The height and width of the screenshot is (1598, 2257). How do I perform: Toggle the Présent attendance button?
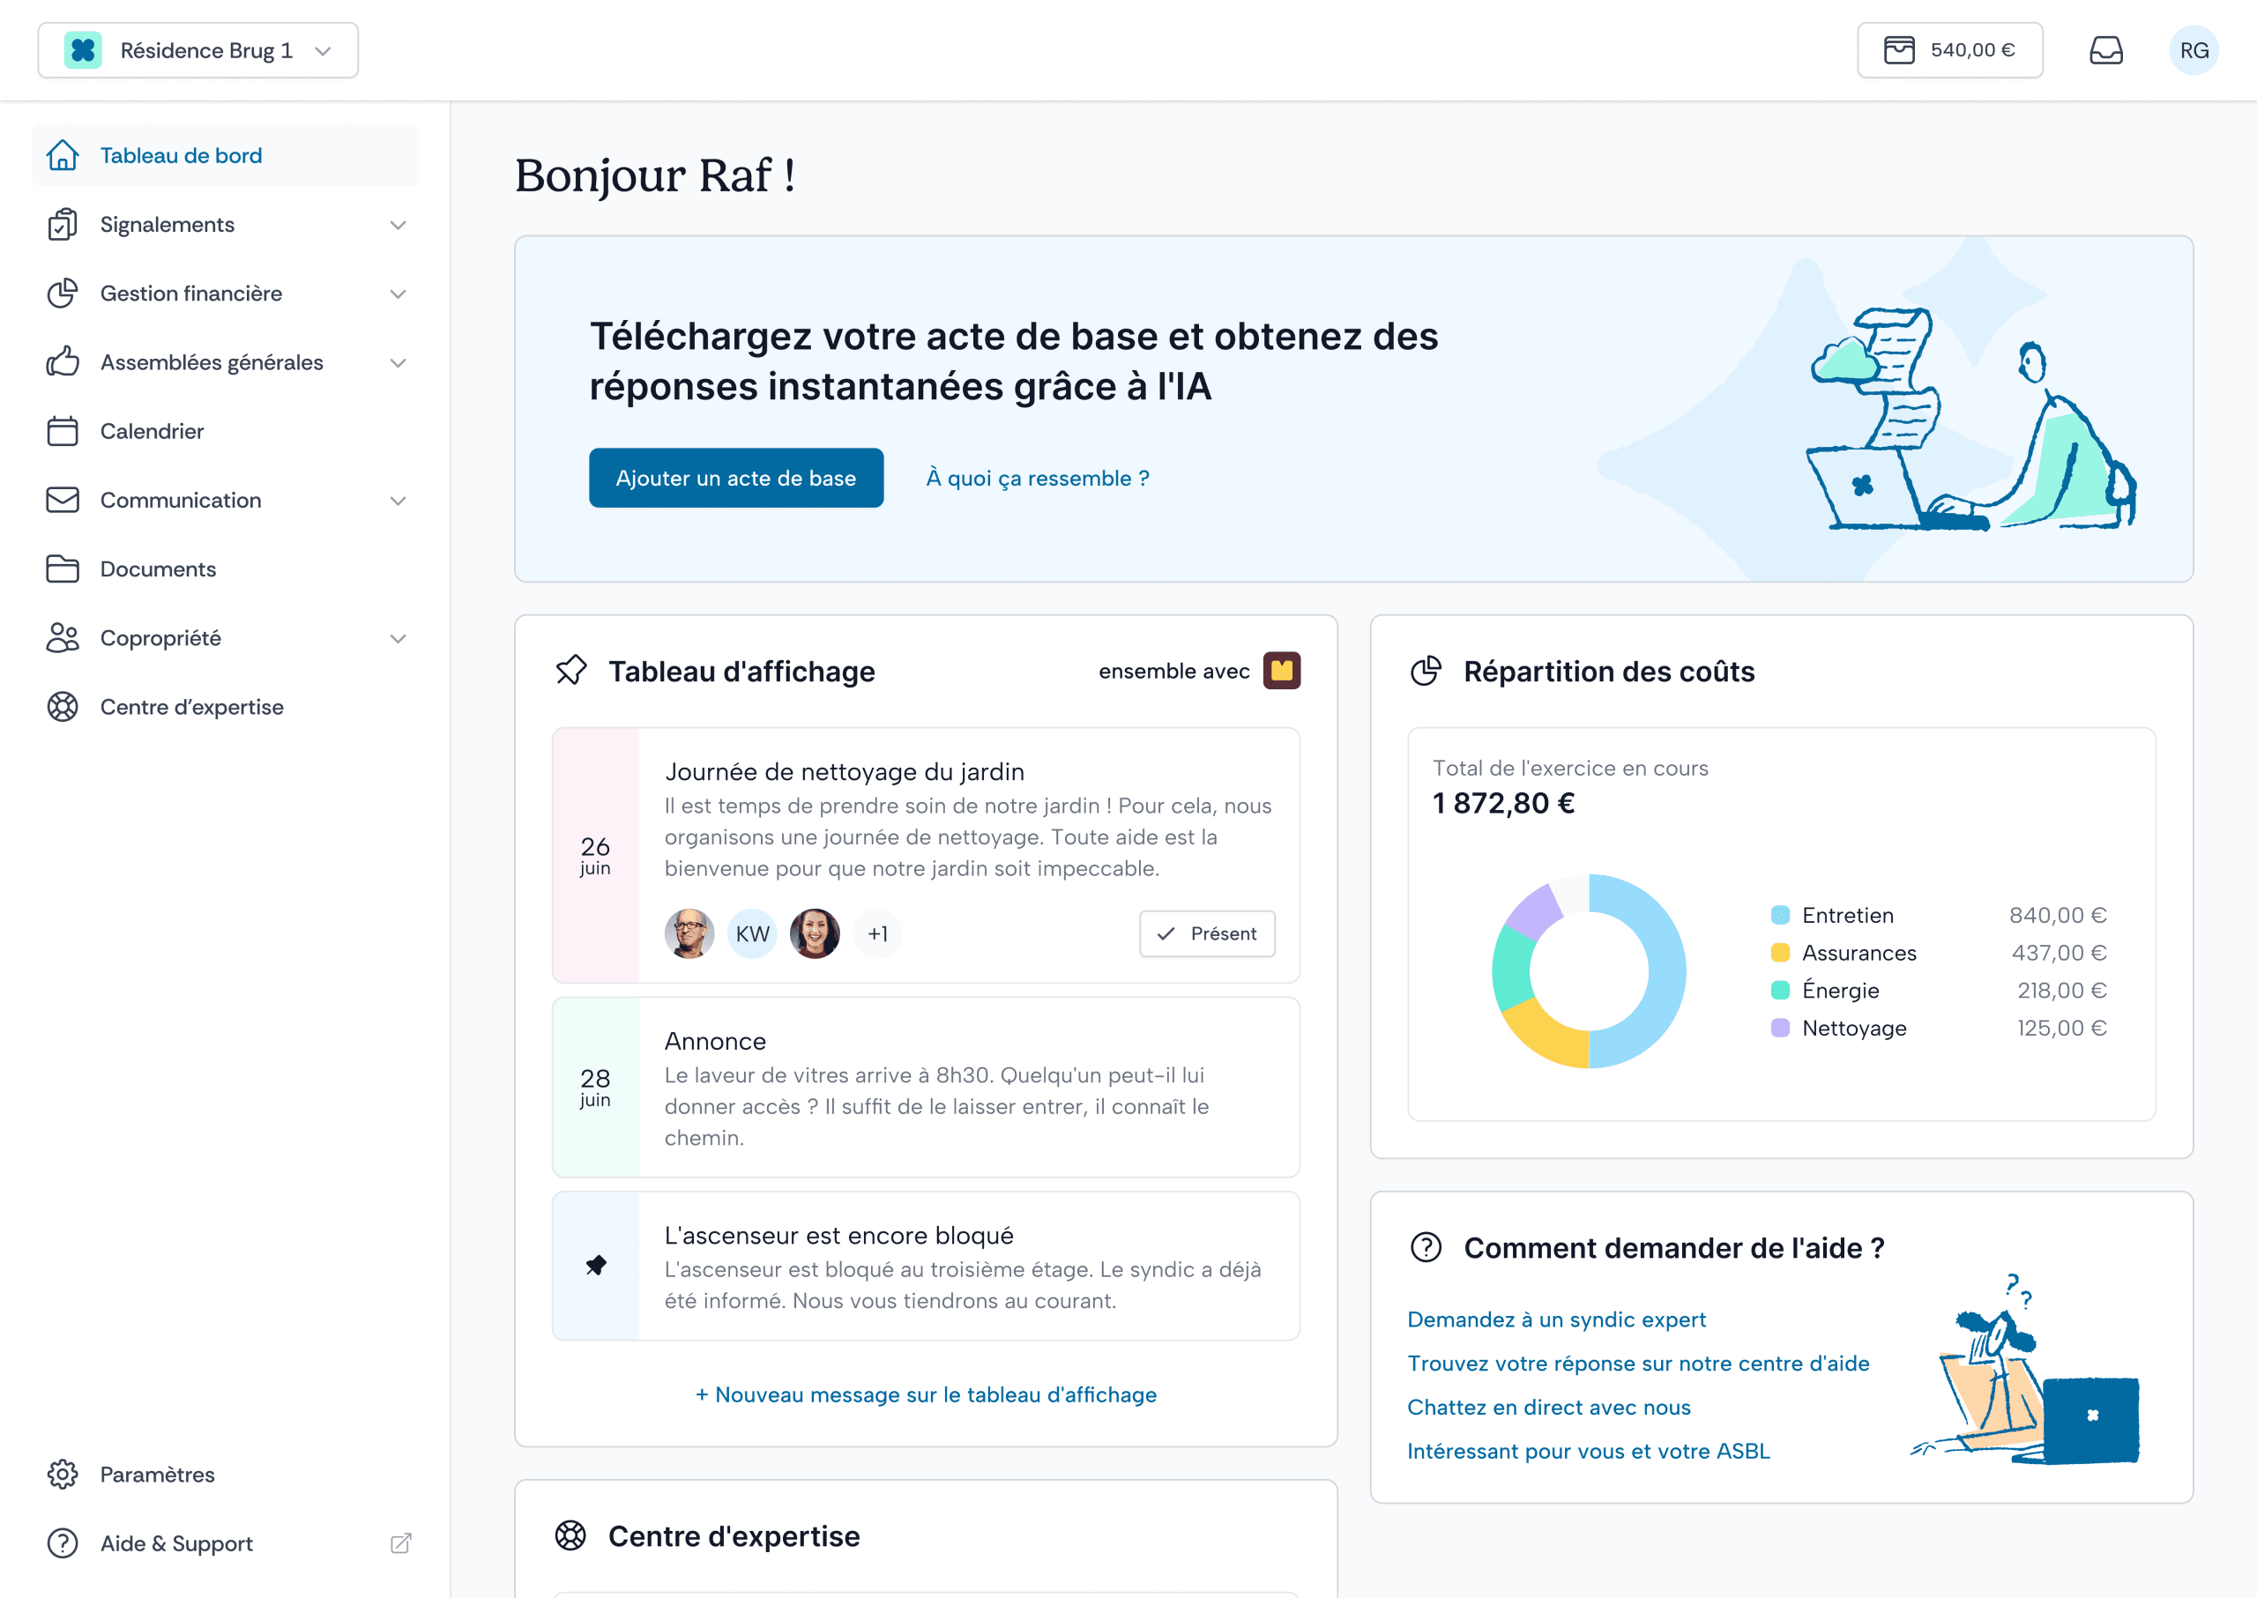pos(1207,933)
